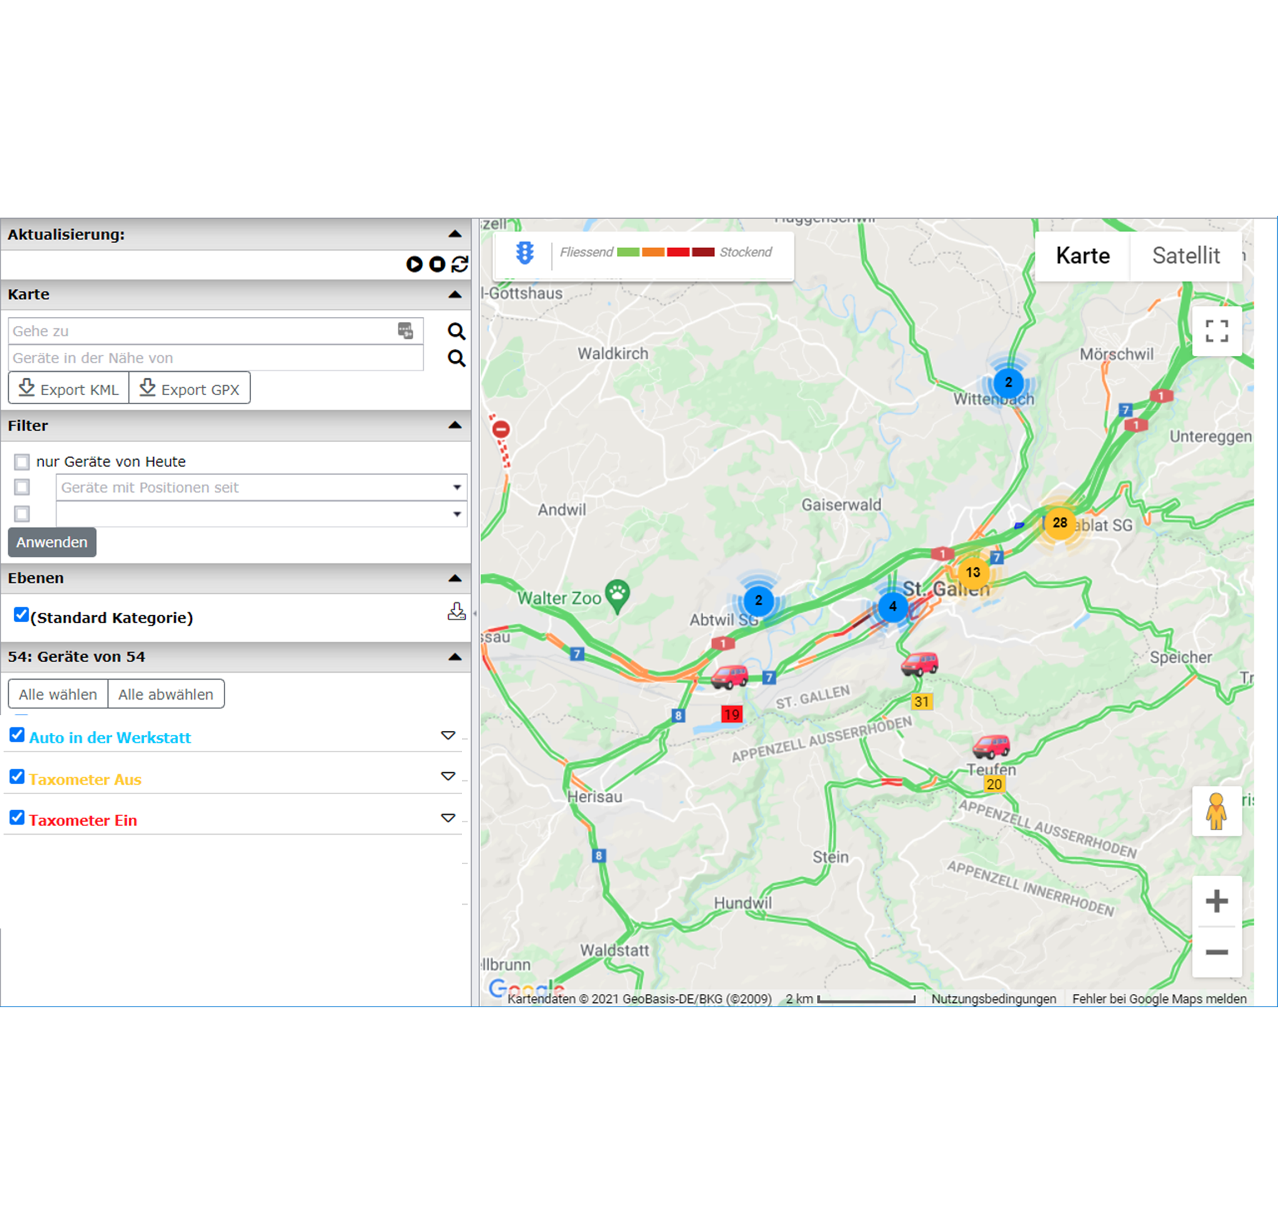Toggle the traffic layer light icon
1278x1223 pixels.
[524, 253]
